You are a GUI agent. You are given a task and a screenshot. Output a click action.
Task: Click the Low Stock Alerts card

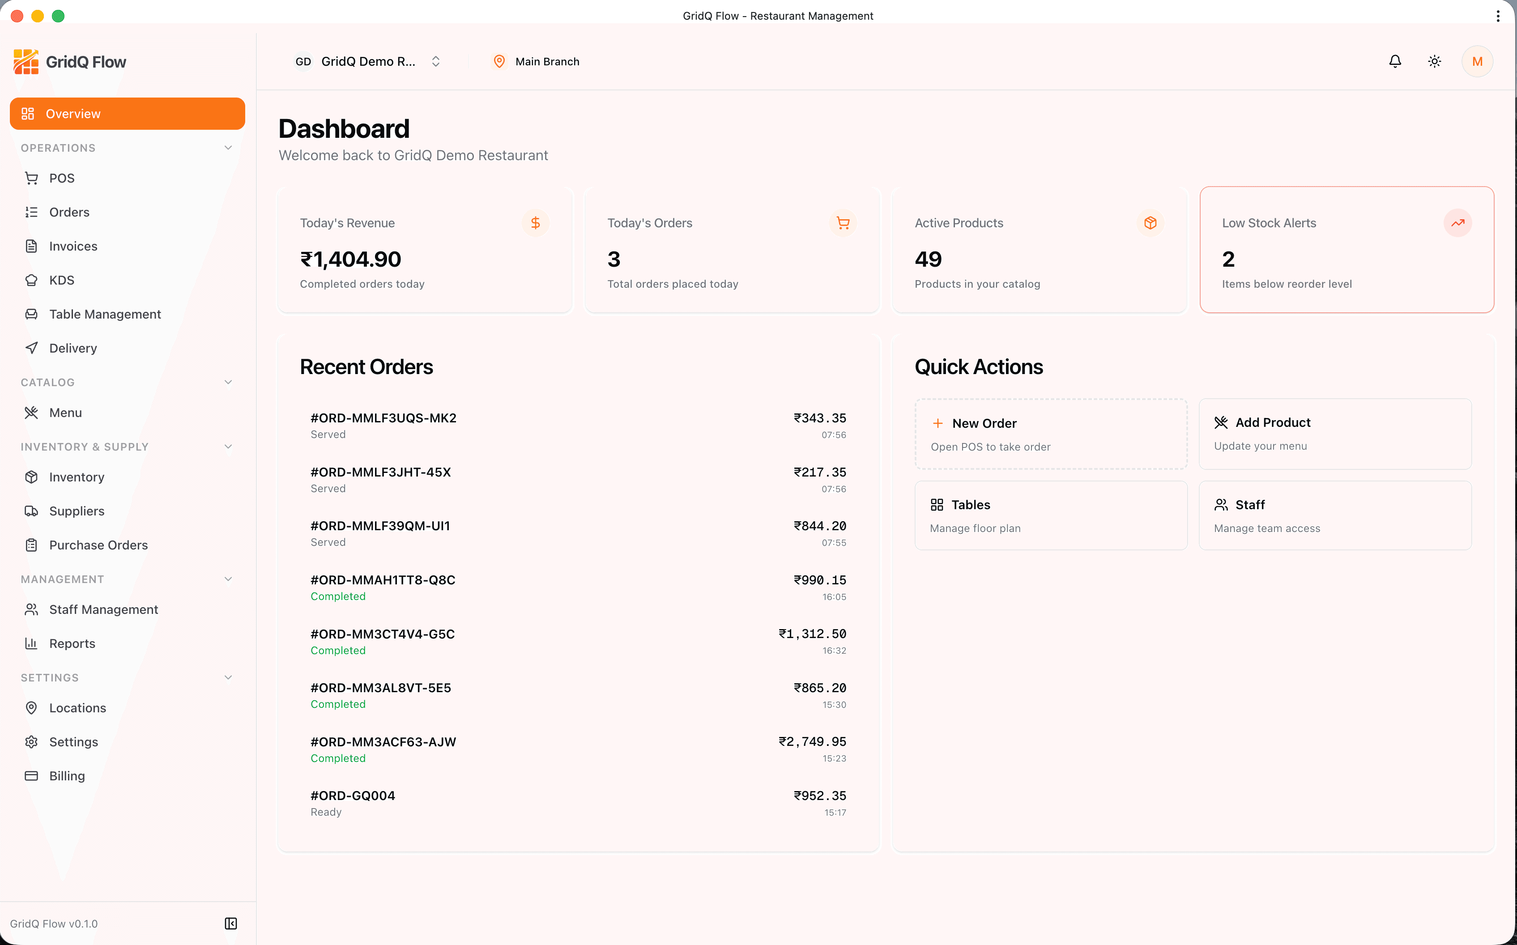click(x=1347, y=249)
